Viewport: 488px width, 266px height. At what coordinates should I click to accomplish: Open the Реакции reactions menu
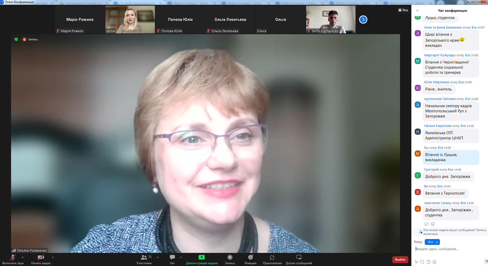[250, 259]
